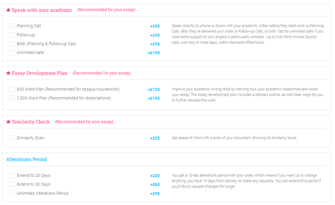This screenshot has width=335, height=205.
Task: Click the Alterations Period heading
Action: (x=27, y=159)
